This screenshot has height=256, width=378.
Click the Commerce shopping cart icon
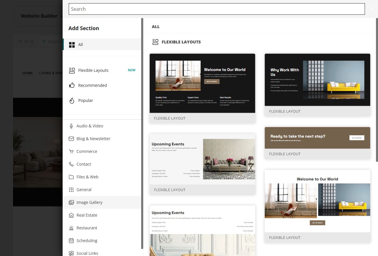point(71,151)
